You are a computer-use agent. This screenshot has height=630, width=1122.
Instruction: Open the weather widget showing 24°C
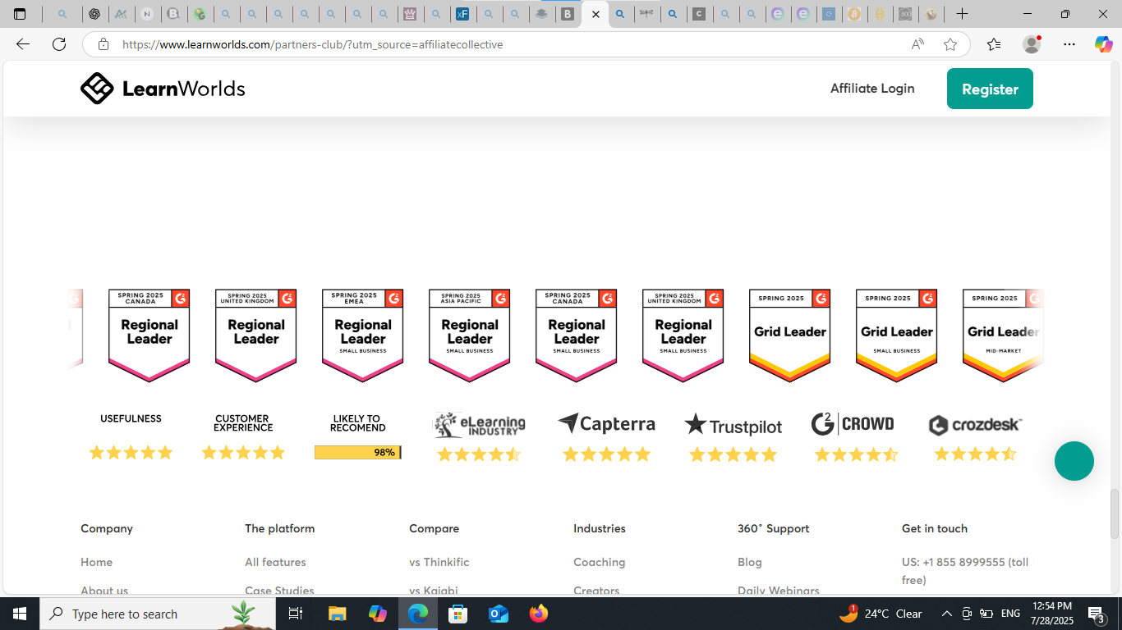881,614
